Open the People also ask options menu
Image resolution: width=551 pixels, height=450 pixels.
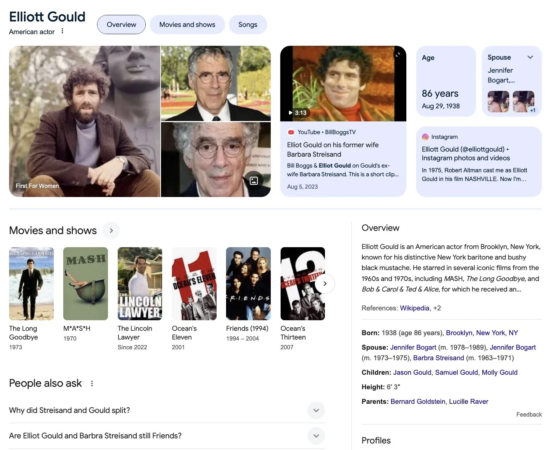(x=92, y=383)
